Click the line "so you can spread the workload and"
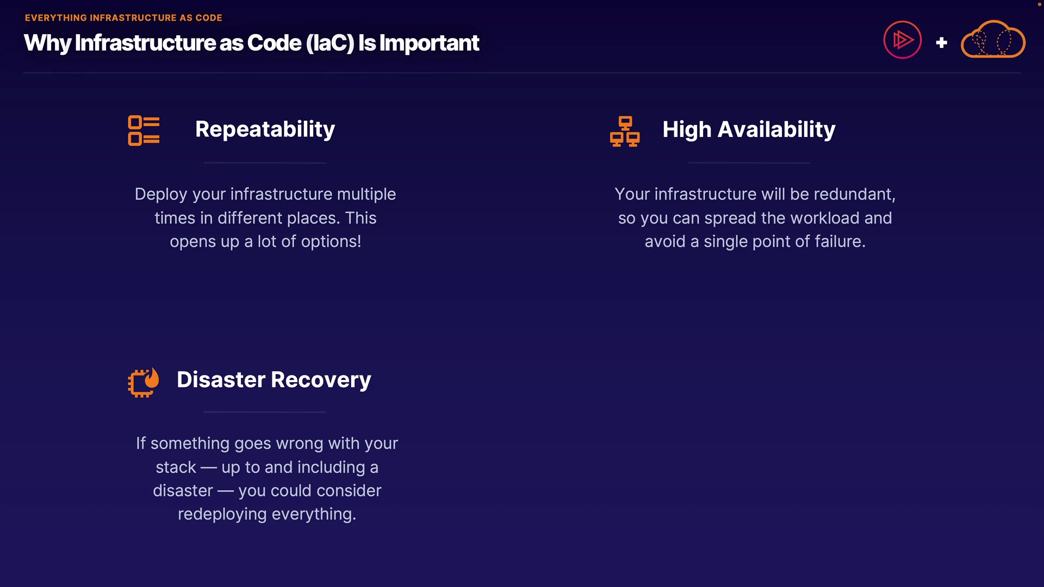1044x587 pixels. [755, 218]
